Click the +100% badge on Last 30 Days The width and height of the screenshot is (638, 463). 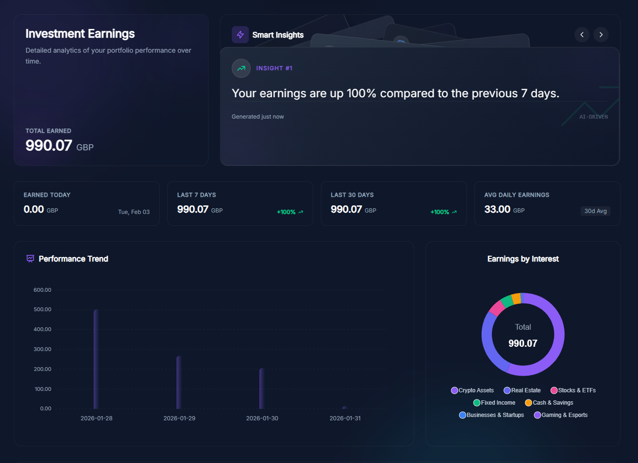click(x=443, y=212)
